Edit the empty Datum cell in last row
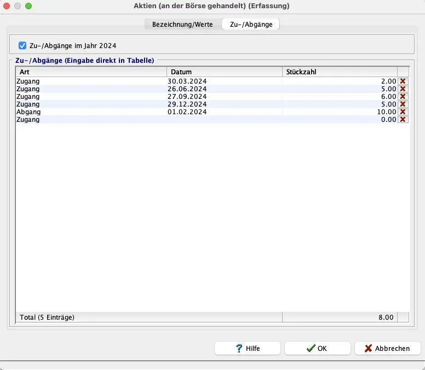This screenshot has height=370, width=425. tap(224, 119)
